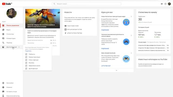The height and width of the screenshot is (97, 173).
Task: Open the three-dot menu on the free tracks idea
Action: pos(131,16)
